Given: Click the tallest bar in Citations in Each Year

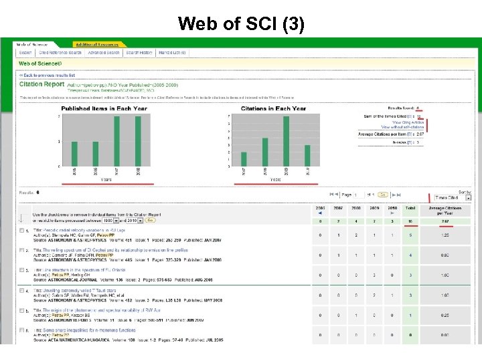Looking at the screenshot, I should tap(287, 141).
